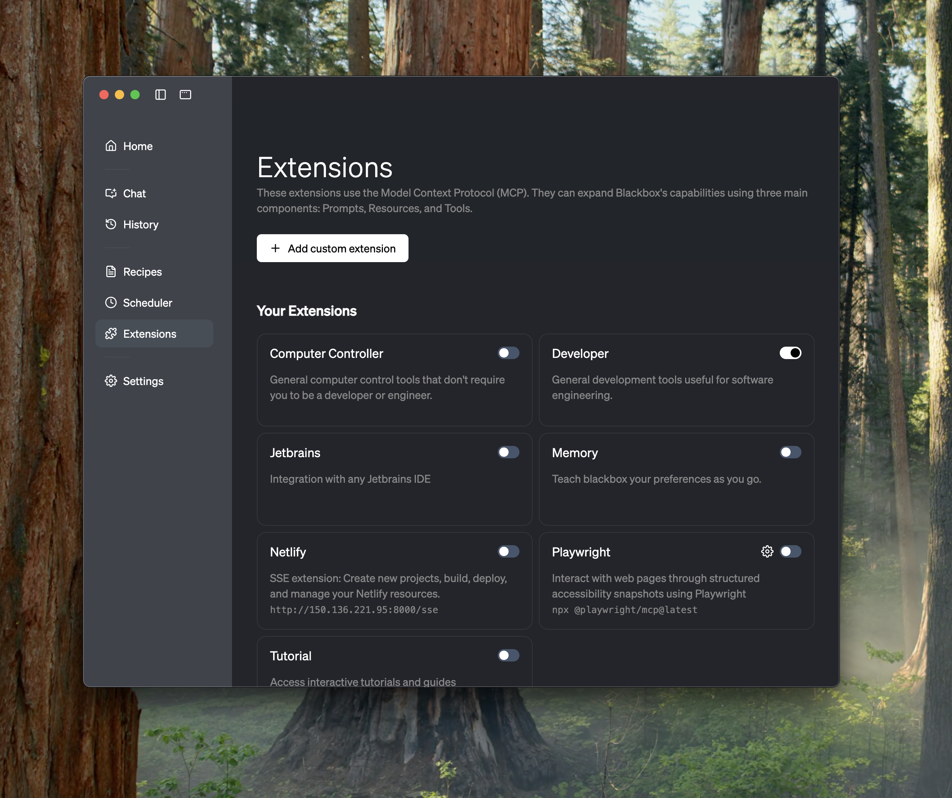The width and height of the screenshot is (952, 798).
Task: Enable the Memory extension switch
Action: pyautogui.click(x=790, y=452)
